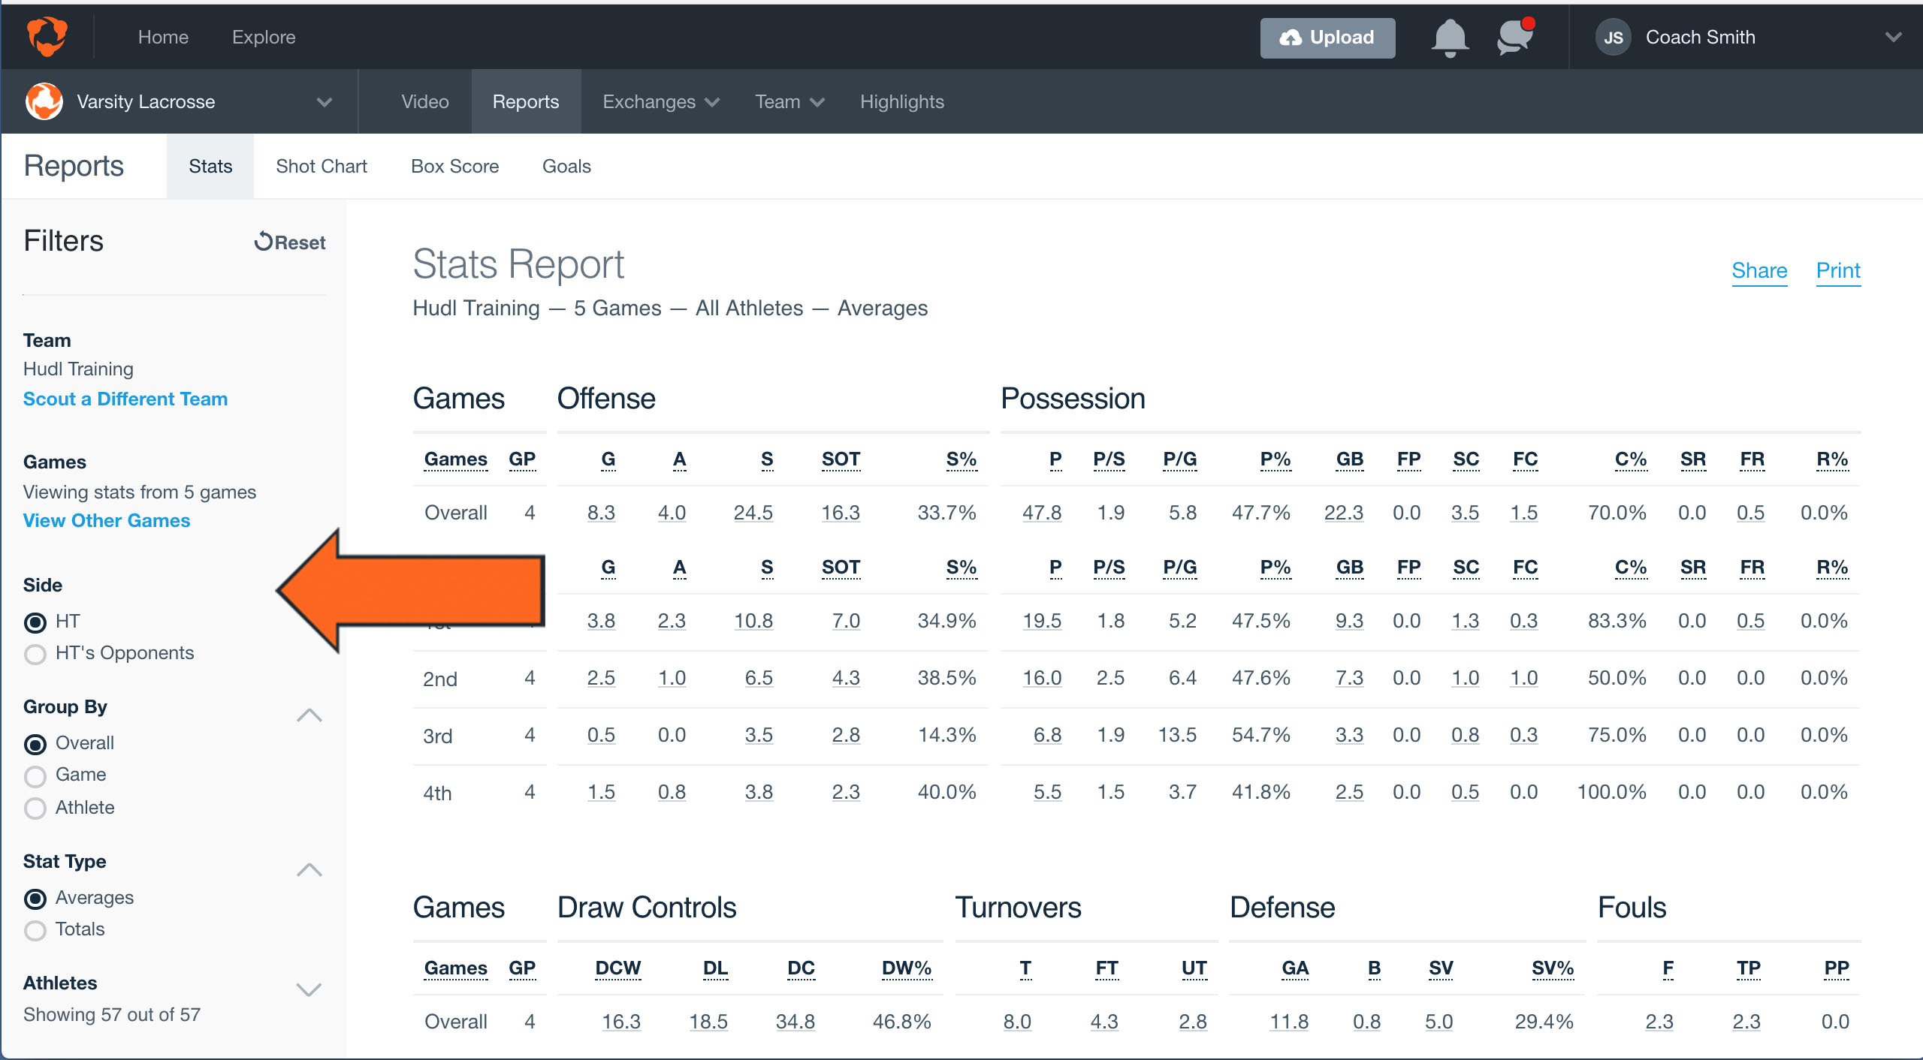Open the Exchanges dropdown

[660, 101]
